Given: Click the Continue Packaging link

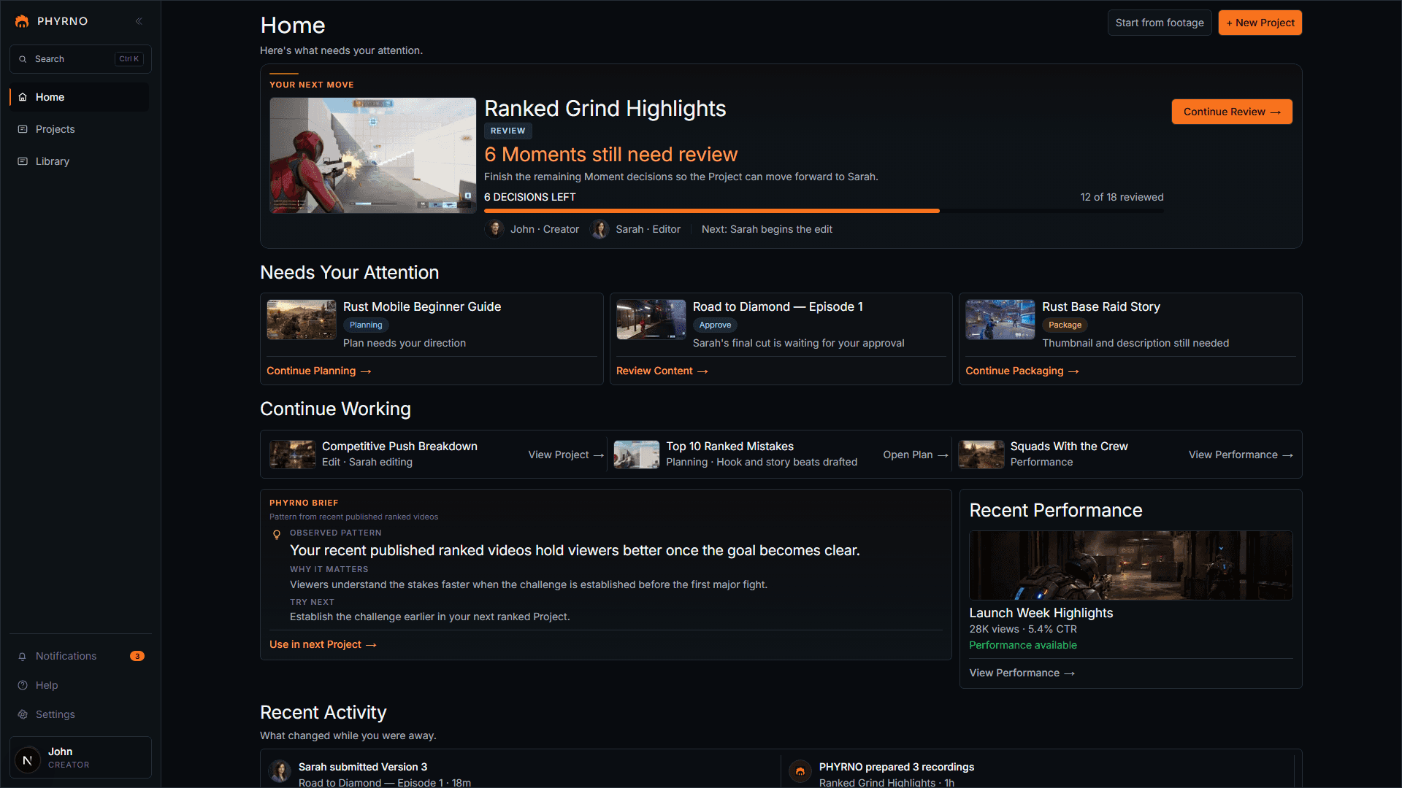Looking at the screenshot, I should (1022, 371).
